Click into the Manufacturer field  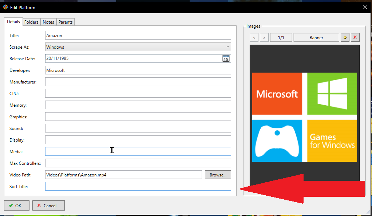138,82
